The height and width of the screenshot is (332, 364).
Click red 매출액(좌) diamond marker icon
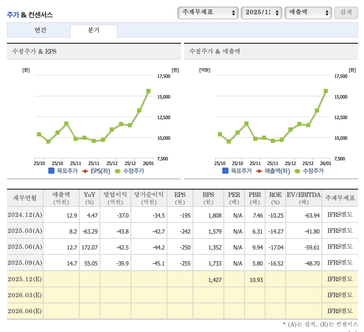259,171
